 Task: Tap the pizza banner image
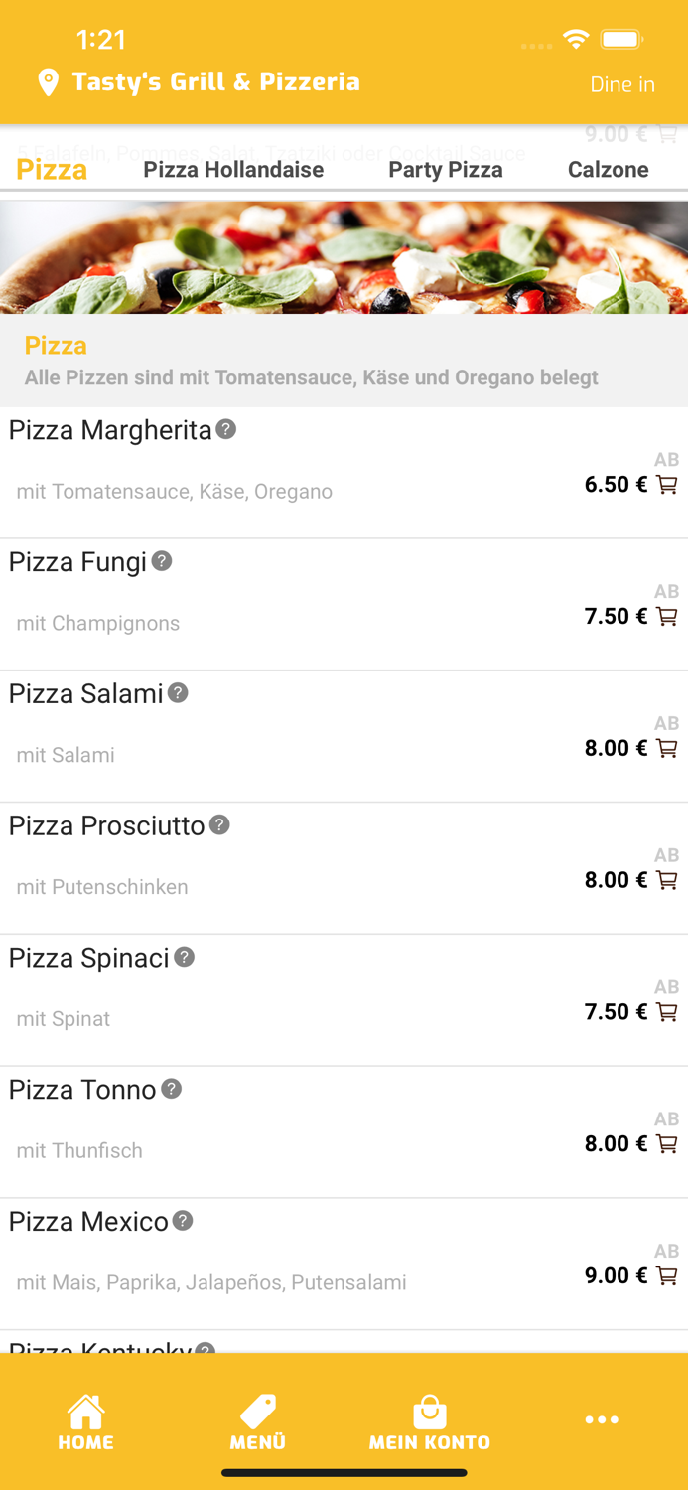[x=344, y=254]
